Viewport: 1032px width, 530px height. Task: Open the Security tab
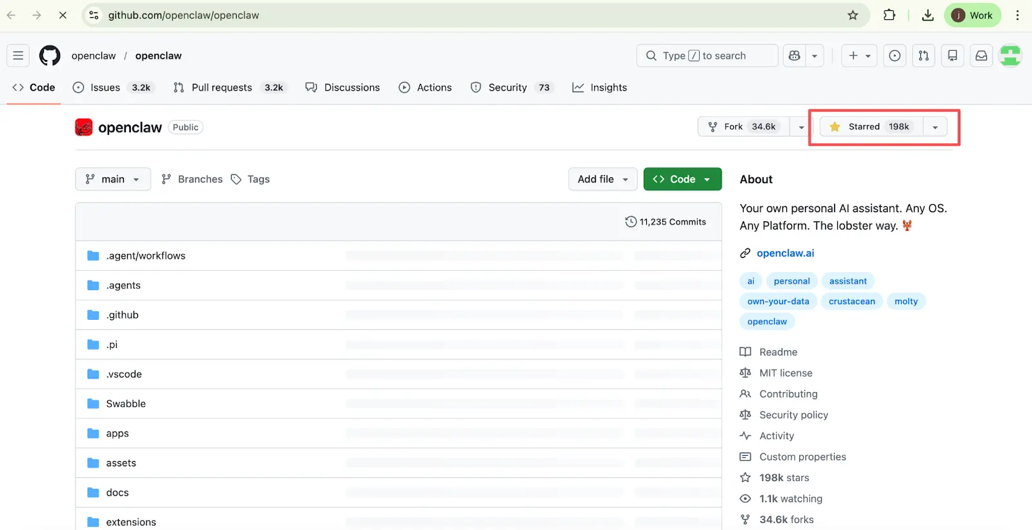tap(511, 88)
